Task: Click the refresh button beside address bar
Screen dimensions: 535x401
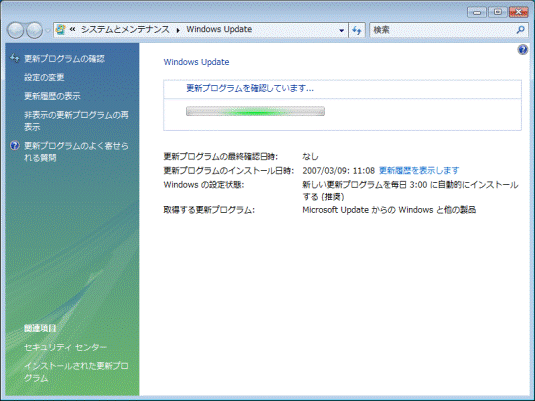Action: pyautogui.click(x=357, y=30)
